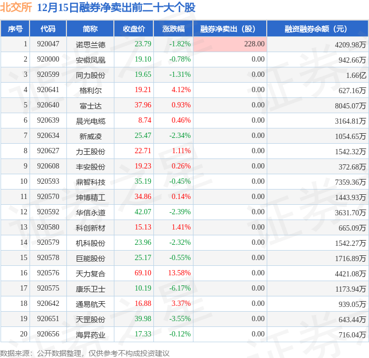Image resolution: width=369 pixels, height=358 pixels.
Task: Select stock name 诺思兰德
Action: 90,44
